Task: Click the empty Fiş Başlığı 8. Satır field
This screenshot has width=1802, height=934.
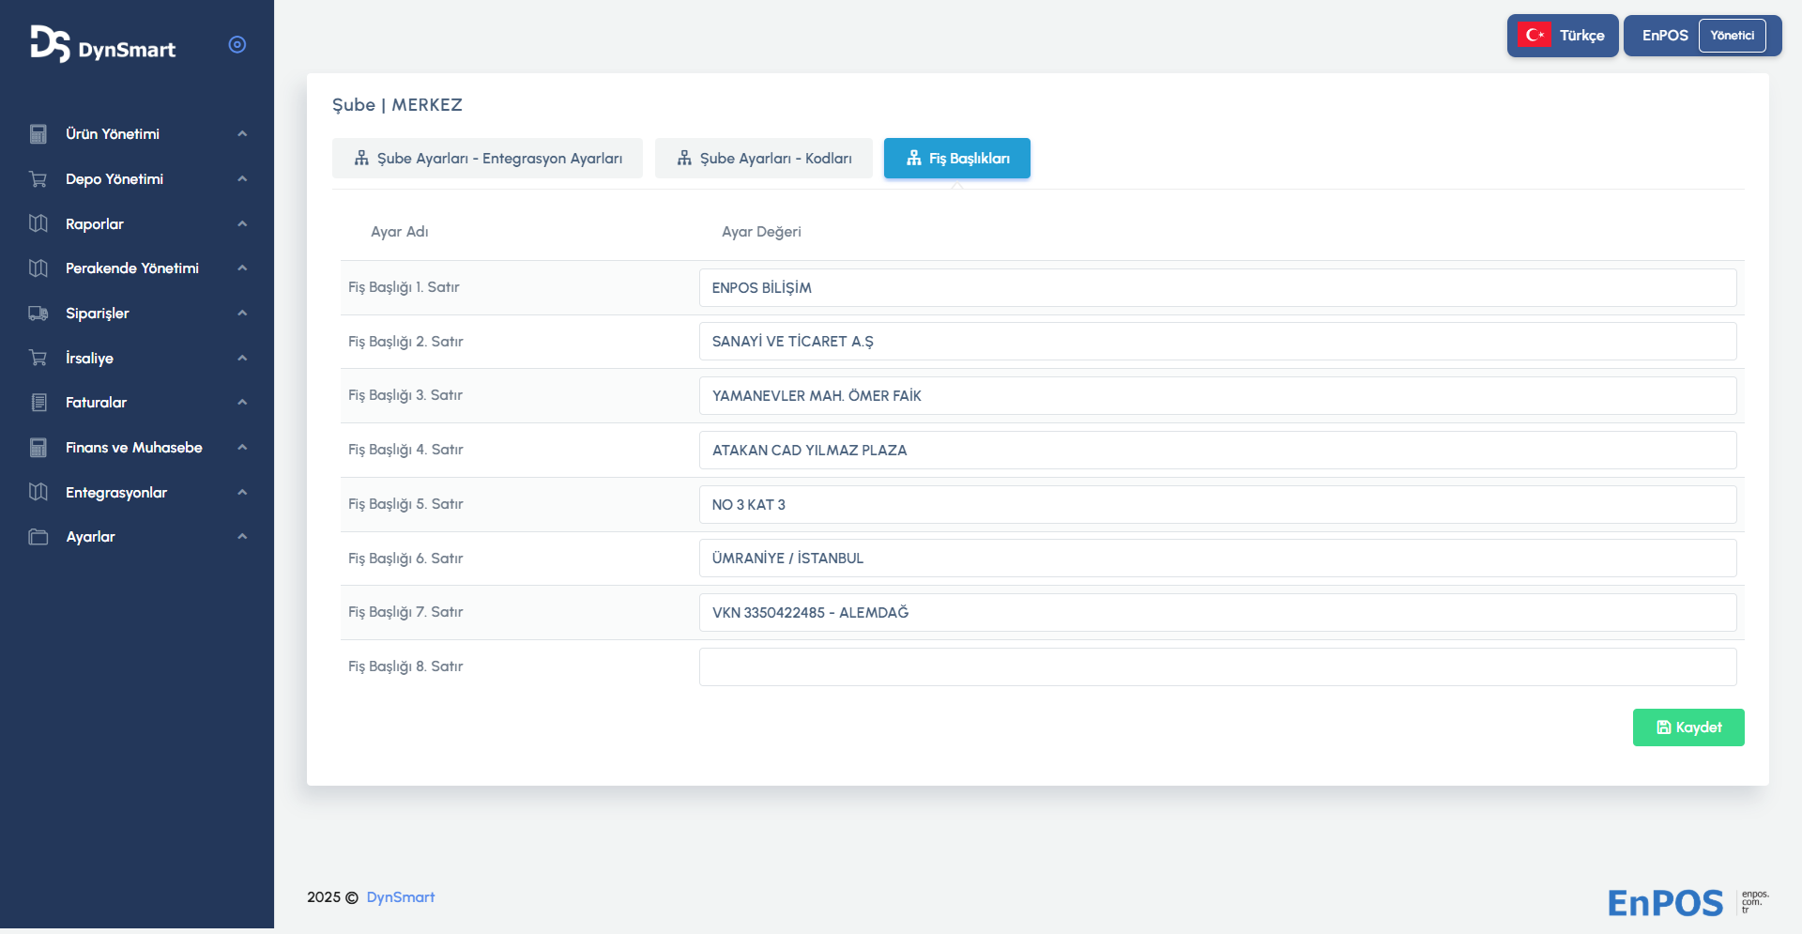Action: pyautogui.click(x=1217, y=667)
